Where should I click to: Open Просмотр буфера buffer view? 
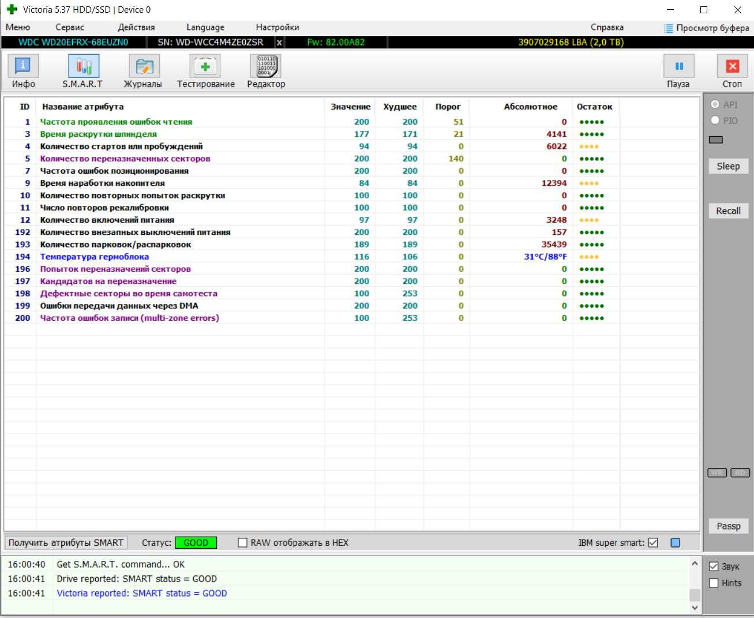(x=707, y=28)
